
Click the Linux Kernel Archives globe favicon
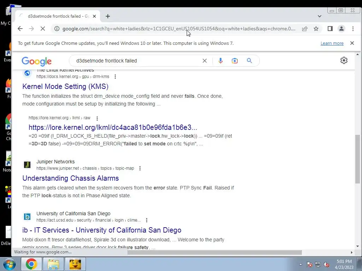click(x=27, y=73)
